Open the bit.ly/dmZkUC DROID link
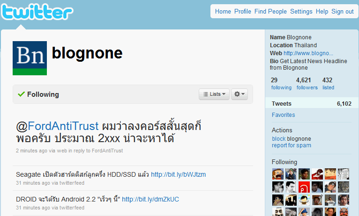The image size is (359, 216). pyautogui.click(x=150, y=199)
